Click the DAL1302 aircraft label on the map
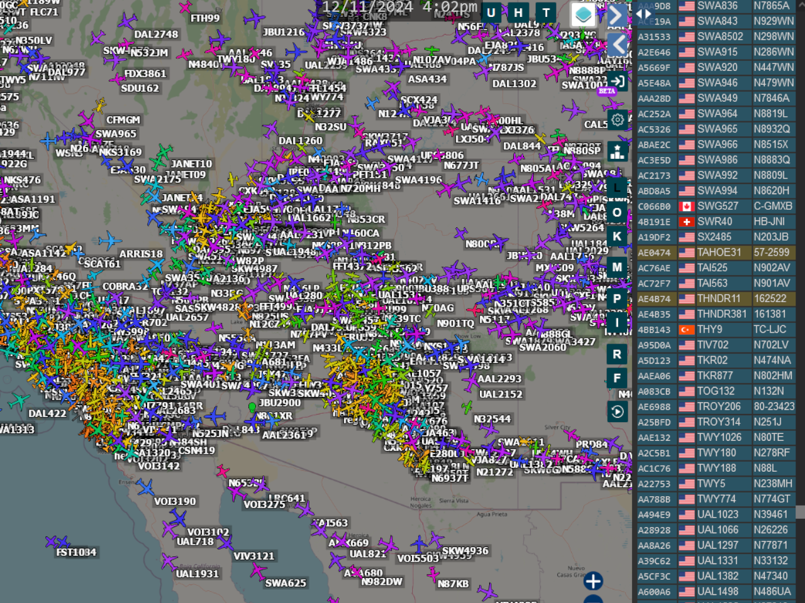 pyautogui.click(x=514, y=84)
